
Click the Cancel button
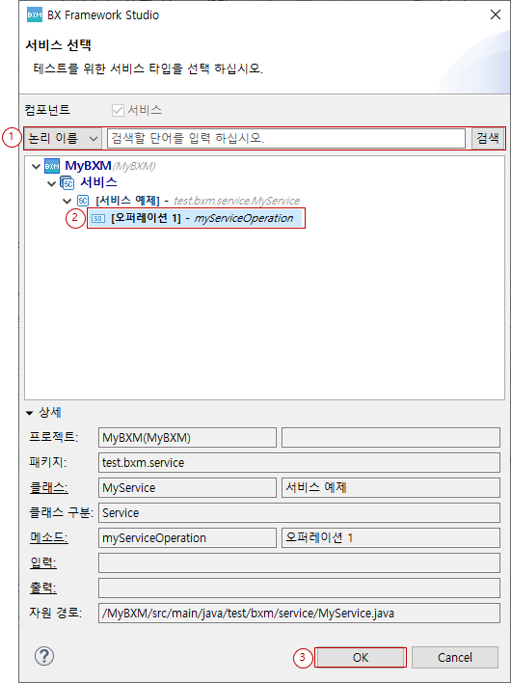455,657
